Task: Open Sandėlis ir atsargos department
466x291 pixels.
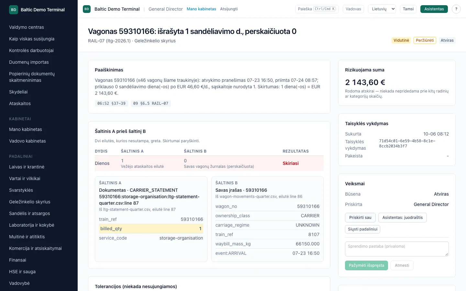Action: coord(29,213)
